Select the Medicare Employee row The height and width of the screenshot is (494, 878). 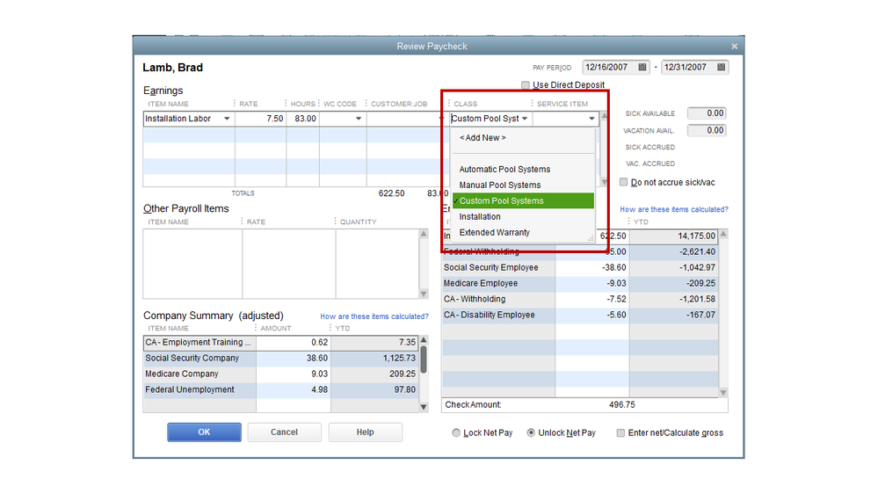click(x=580, y=283)
